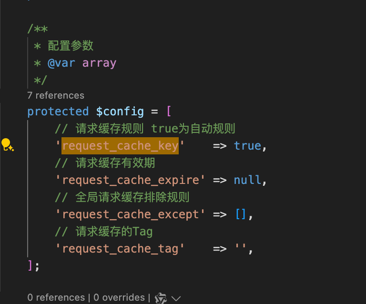Click the empty array brackets of request_cache_except

(241, 214)
